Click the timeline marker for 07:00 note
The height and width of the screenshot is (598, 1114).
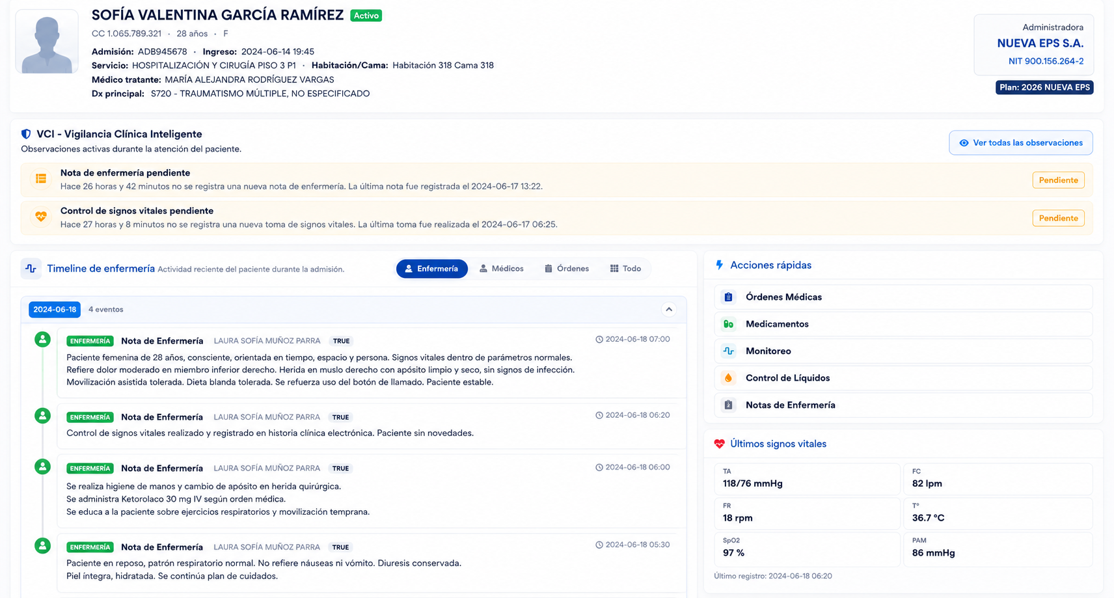click(x=43, y=340)
